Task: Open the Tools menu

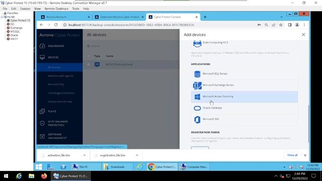Action: (75, 9)
